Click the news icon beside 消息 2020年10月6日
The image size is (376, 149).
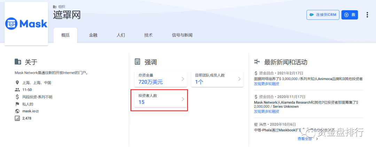[x=256, y=125]
